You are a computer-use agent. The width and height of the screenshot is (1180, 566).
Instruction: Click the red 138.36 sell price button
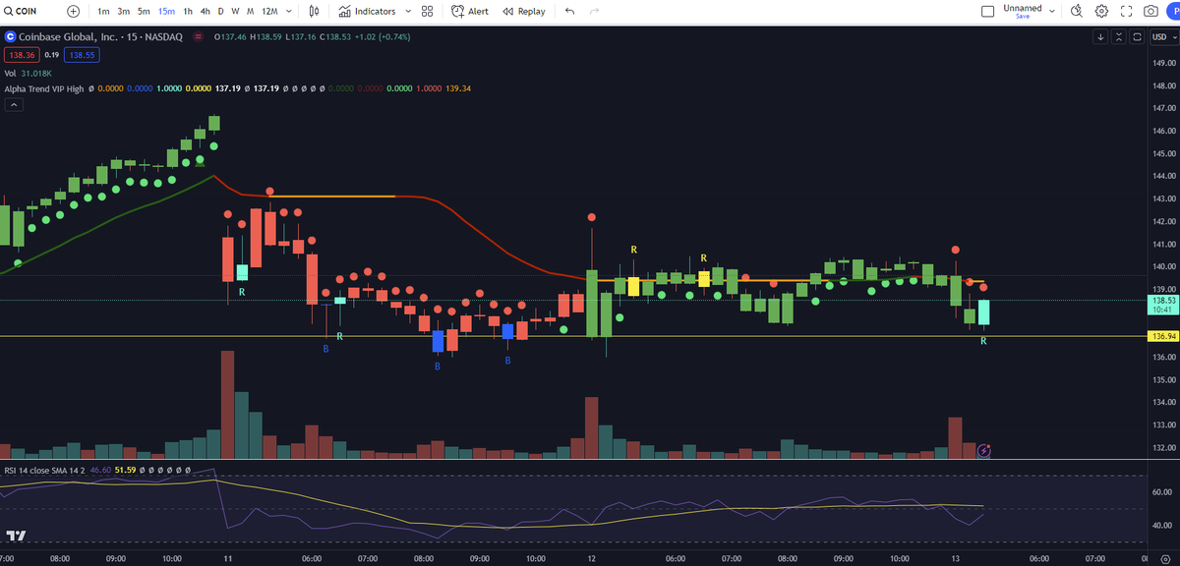point(21,55)
